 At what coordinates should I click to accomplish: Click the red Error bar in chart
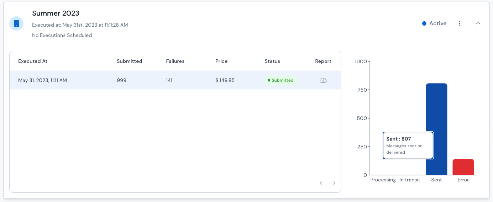pos(463,167)
